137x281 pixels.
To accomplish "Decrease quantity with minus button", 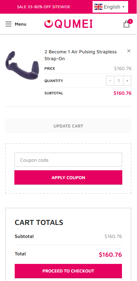I will (x=110, y=81).
